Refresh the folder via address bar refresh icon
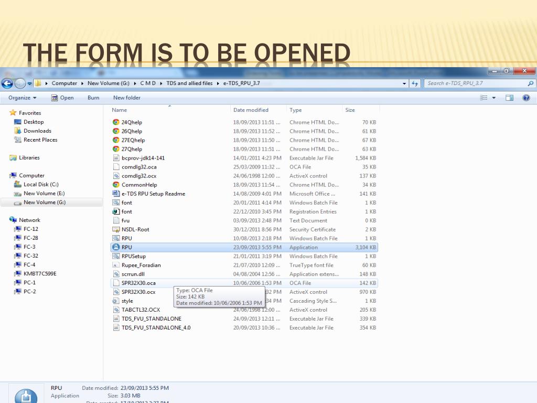537x403 pixels. point(415,83)
